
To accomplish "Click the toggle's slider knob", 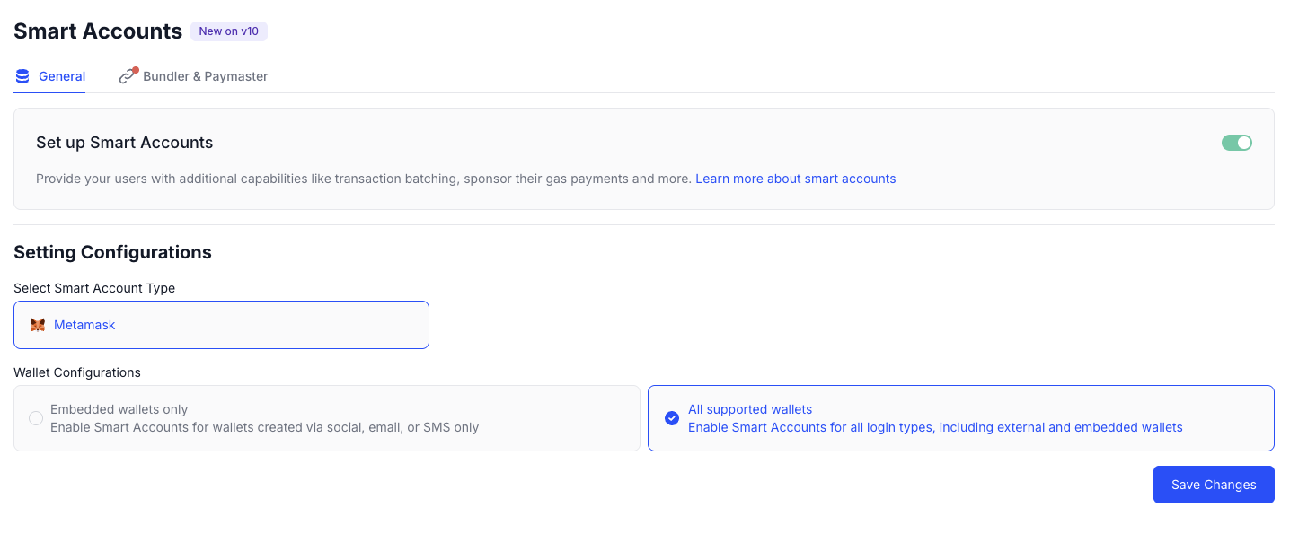I will click(x=1242, y=142).
